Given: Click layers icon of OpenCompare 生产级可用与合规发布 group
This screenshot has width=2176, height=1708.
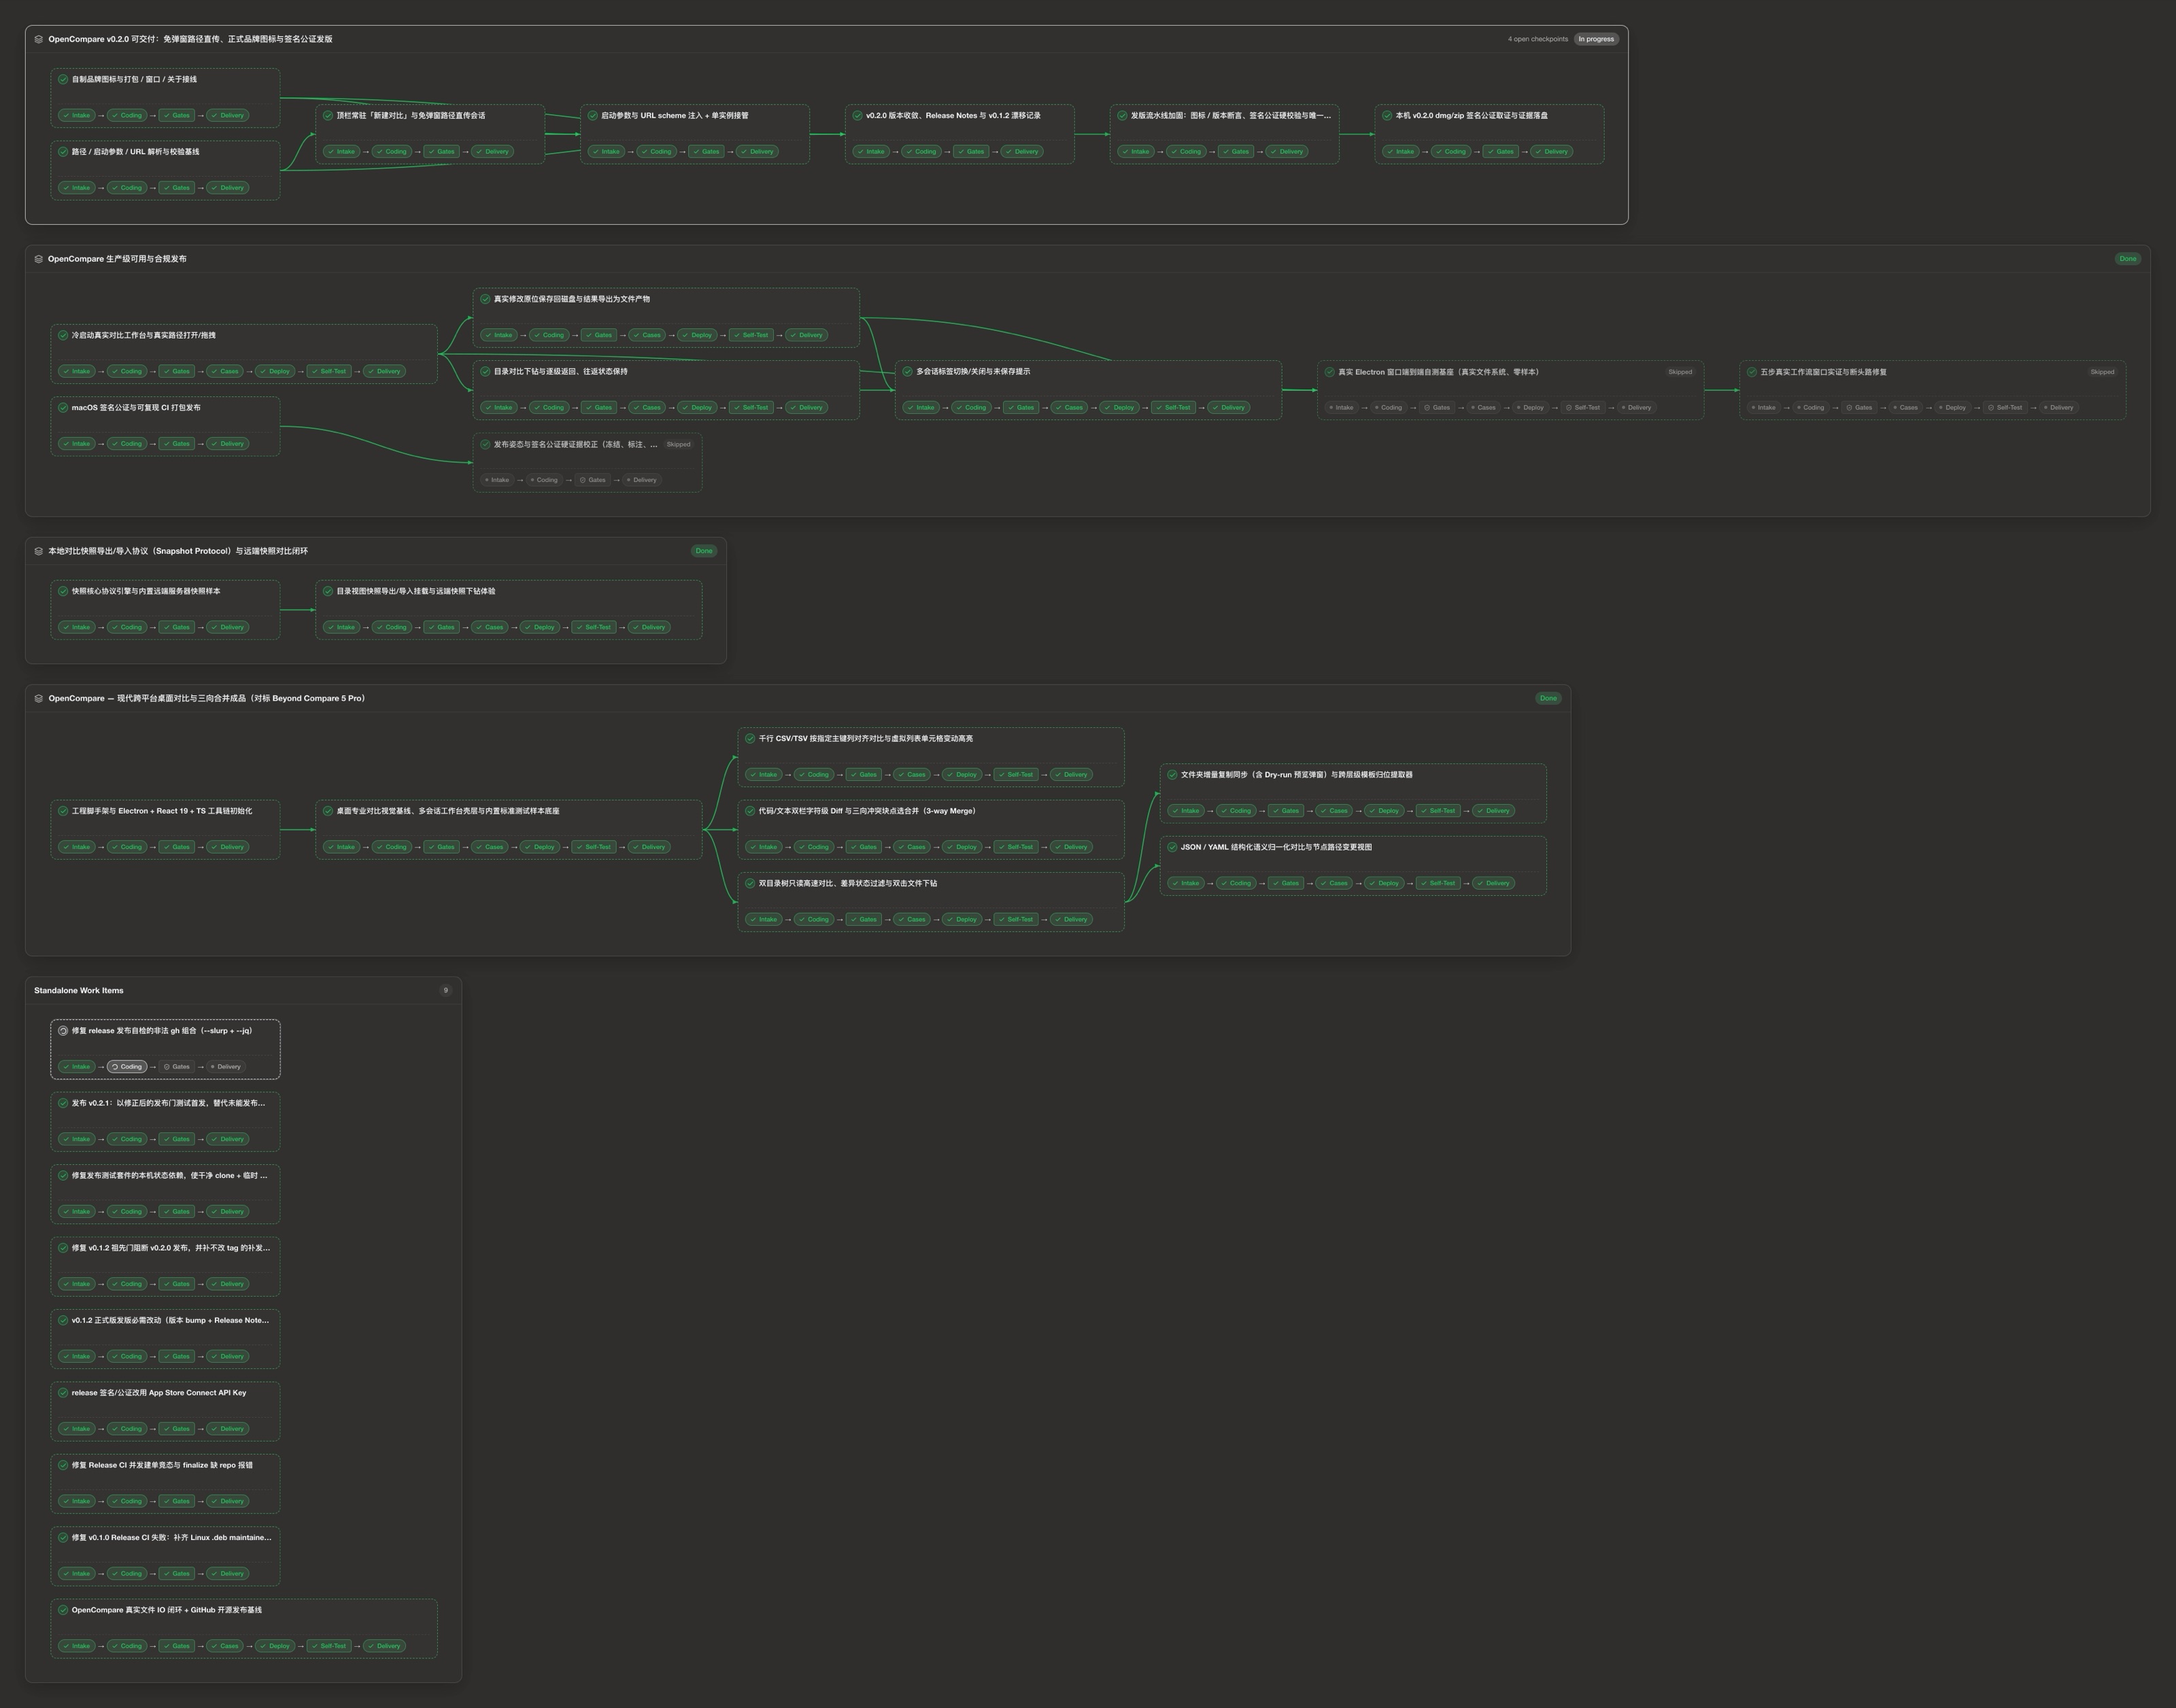Looking at the screenshot, I should click(38, 259).
